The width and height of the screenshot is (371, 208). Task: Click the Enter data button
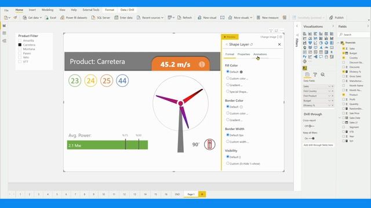pyautogui.click(x=123, y=18)
